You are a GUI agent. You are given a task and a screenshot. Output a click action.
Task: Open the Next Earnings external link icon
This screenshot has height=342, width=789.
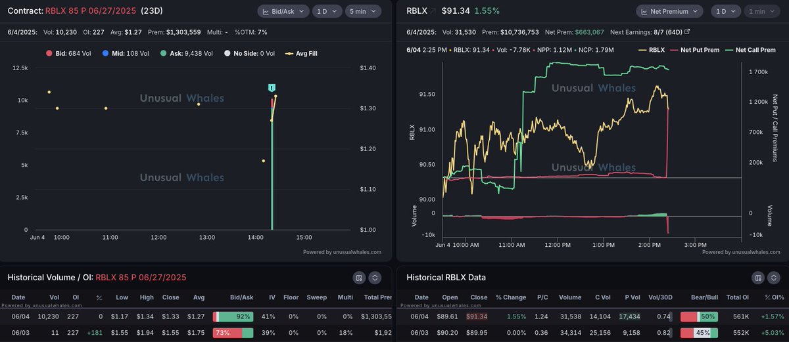[x=687, y=31]
